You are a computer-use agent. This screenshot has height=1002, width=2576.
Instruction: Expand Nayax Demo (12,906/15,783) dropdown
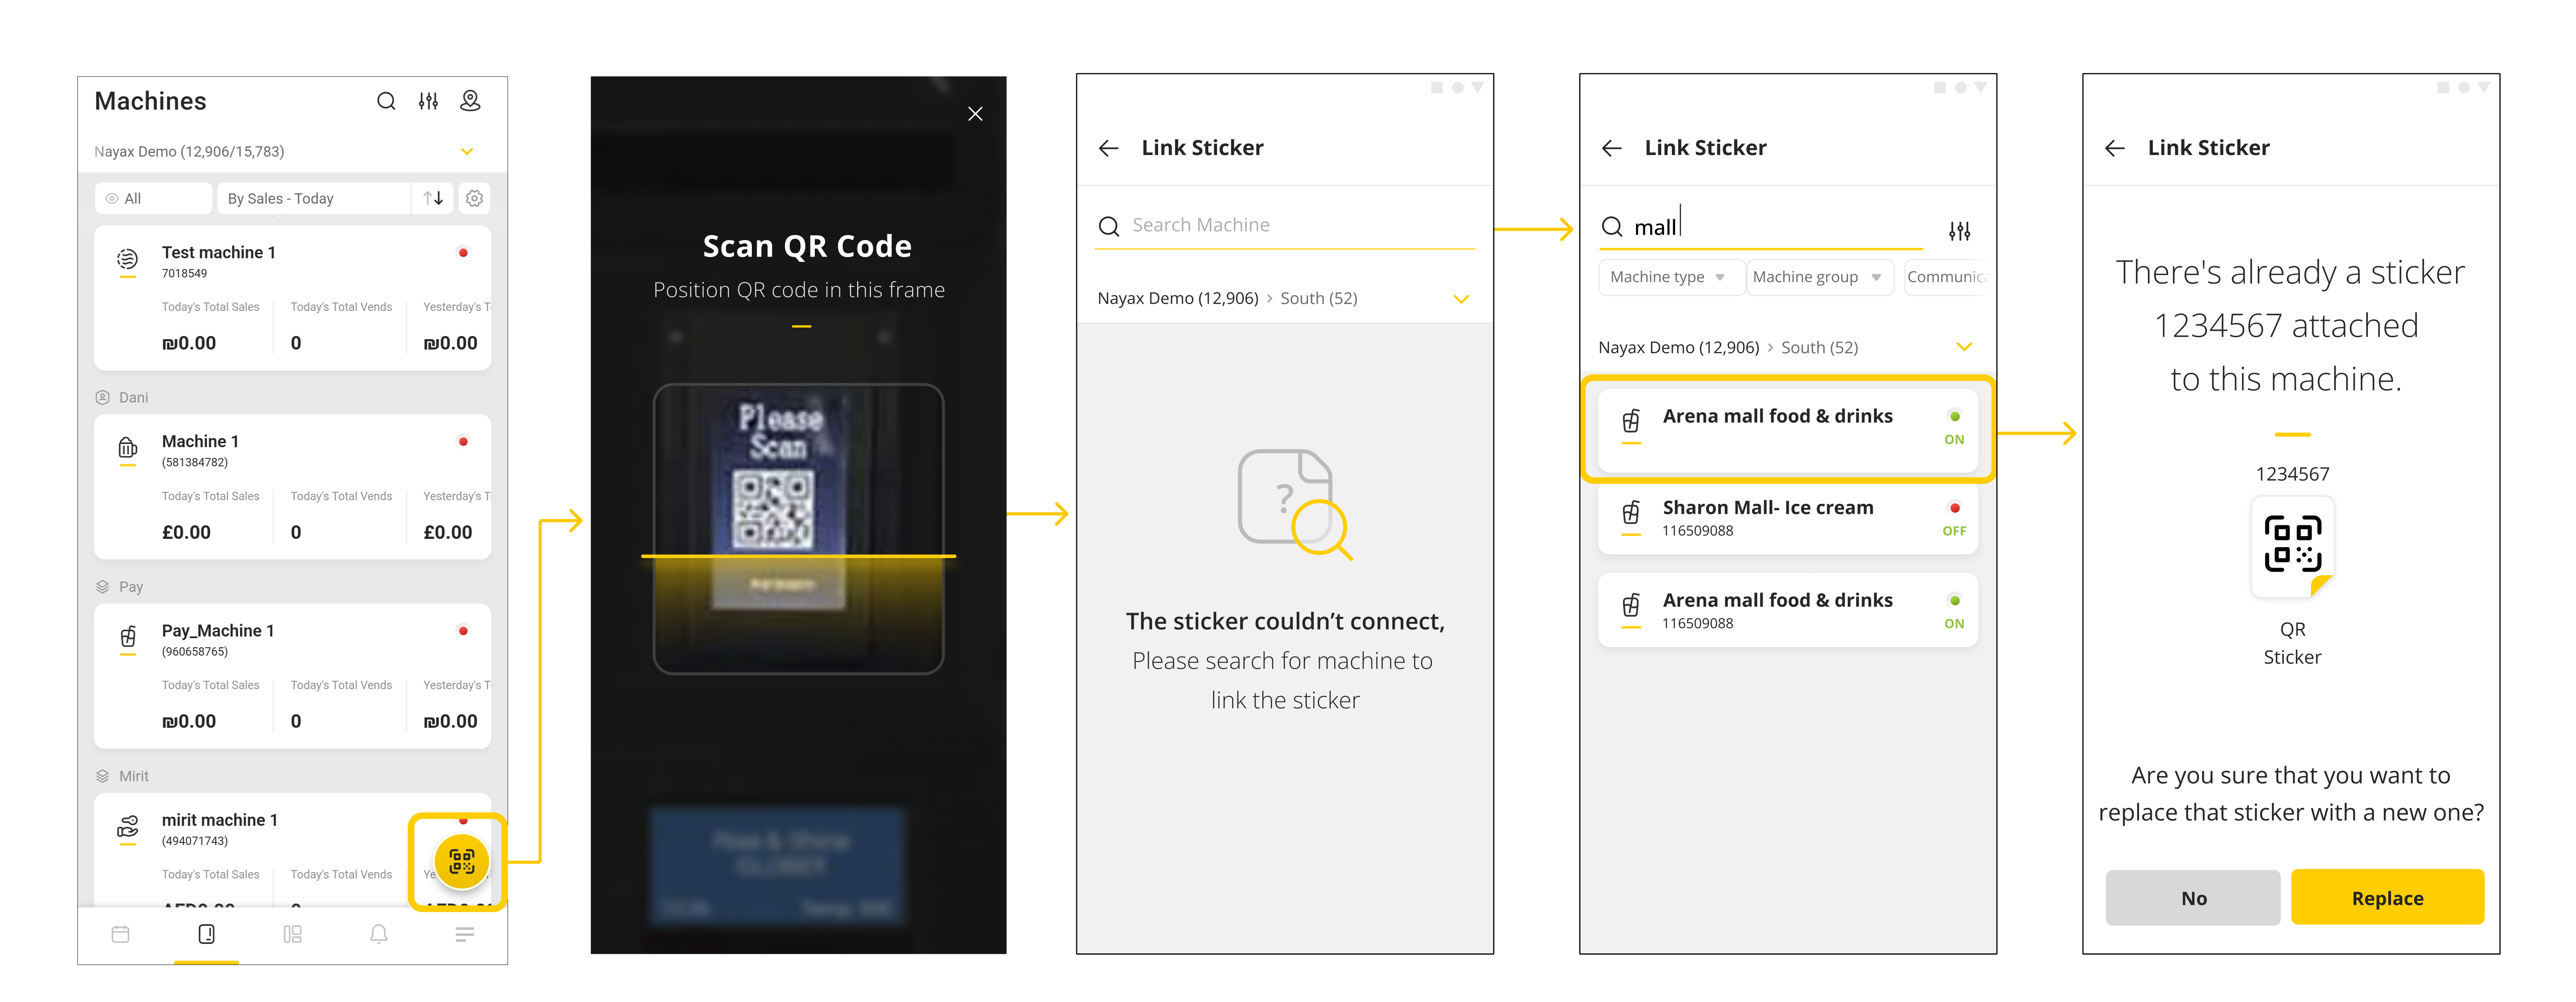pyautogui.click(x=466, y=152)
